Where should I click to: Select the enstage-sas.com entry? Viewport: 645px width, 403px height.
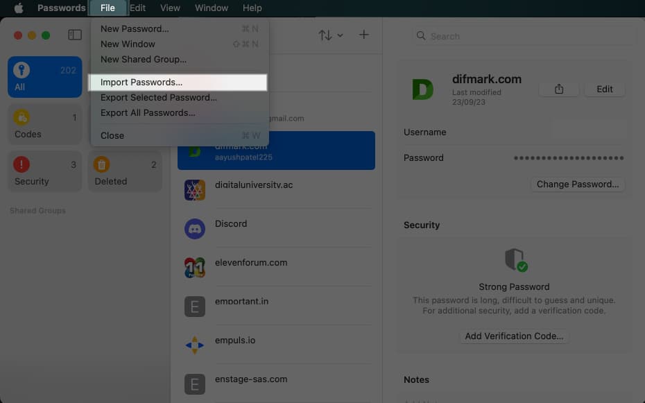[277, 384]
